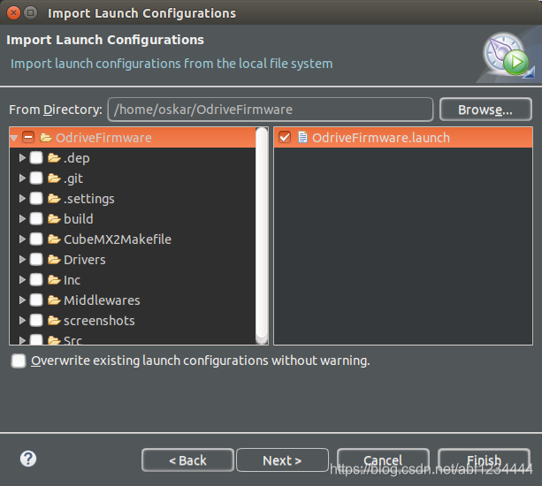
Task: Click the Inc folder icon
Action: click(x=54, y=279)
